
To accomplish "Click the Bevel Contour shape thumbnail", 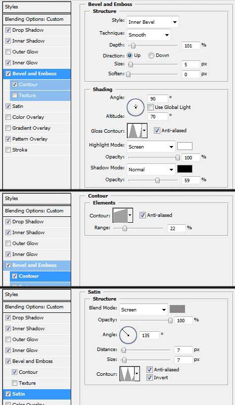I will pos(120,215).
